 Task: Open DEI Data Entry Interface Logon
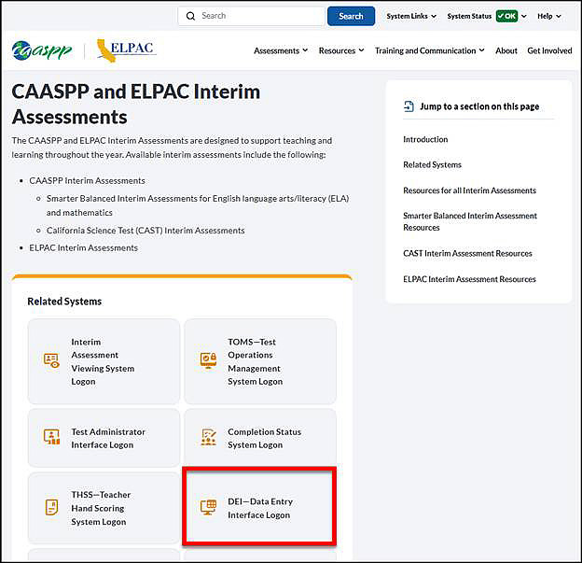(x=259, y=507)
